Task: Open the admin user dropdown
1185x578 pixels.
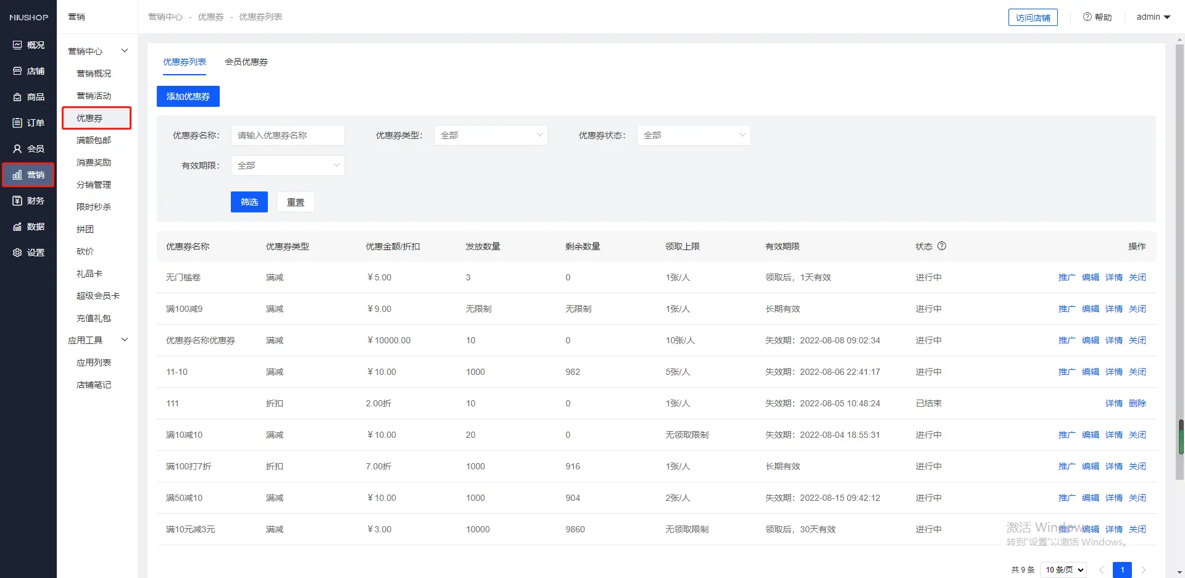Action: [x=1153, y=17]
